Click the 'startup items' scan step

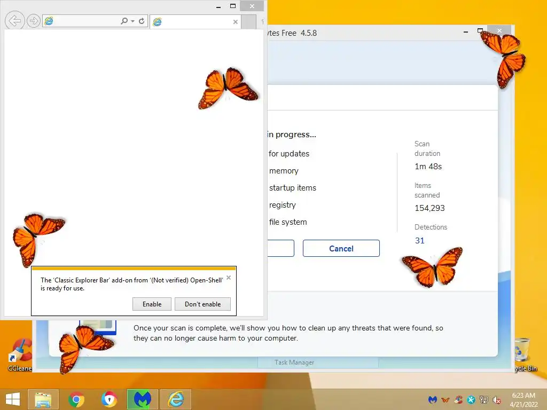[293, 187]
